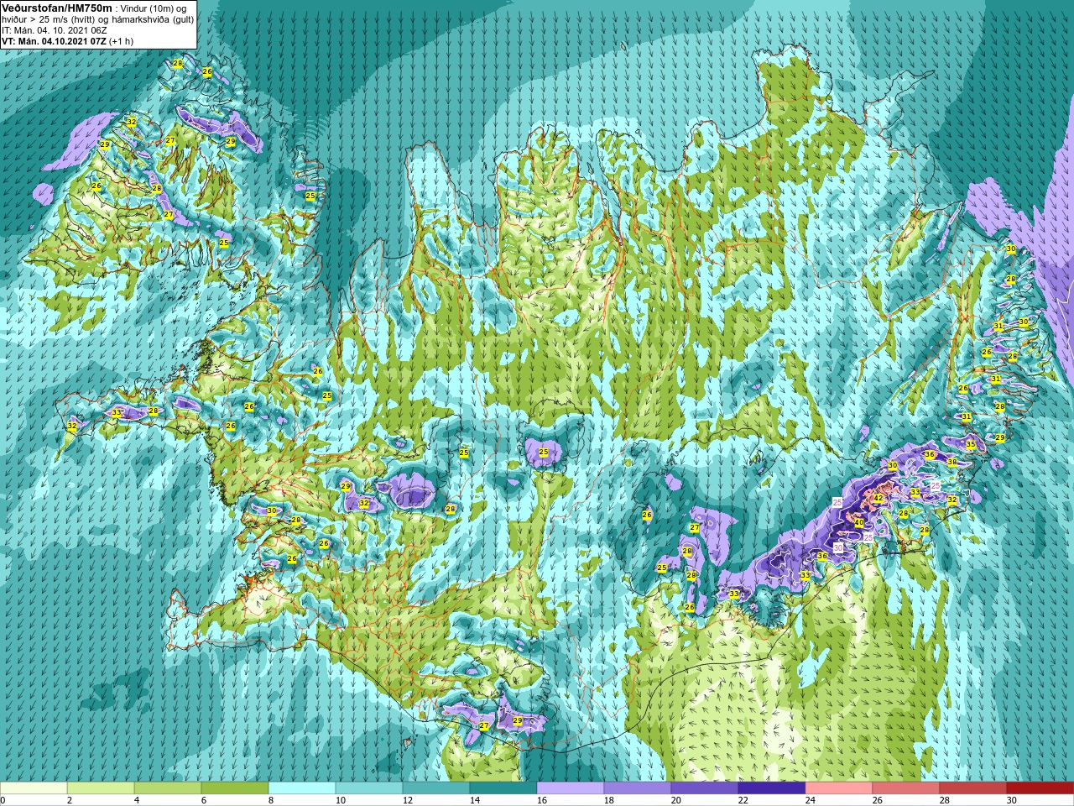The height and width of the screenshot is (806, 1074).
Task: Click the 8–10 m/s light cyan legend swatch
Action: click(302, 788)
